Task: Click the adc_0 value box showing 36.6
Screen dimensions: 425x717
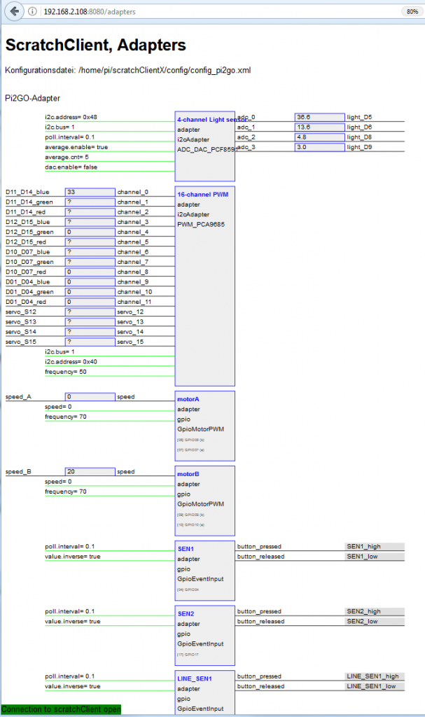Action: (x=319, y=117)
